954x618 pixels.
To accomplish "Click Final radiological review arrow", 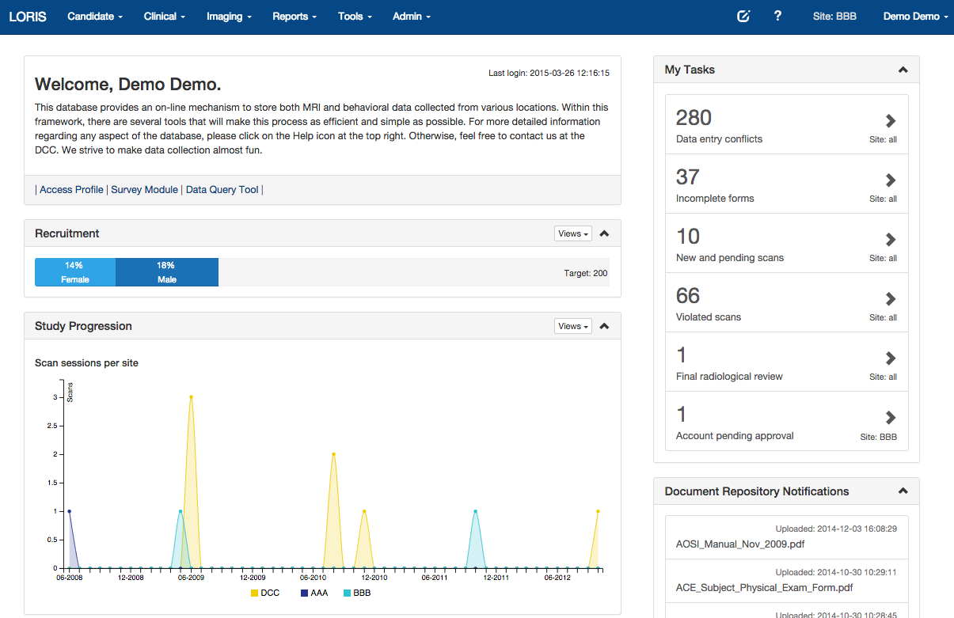I will tap(890, 358).
